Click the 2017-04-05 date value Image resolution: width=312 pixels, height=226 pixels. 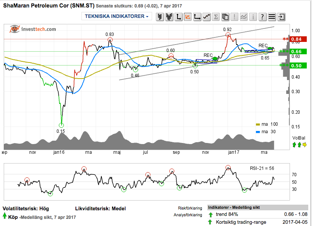[295, 222]
